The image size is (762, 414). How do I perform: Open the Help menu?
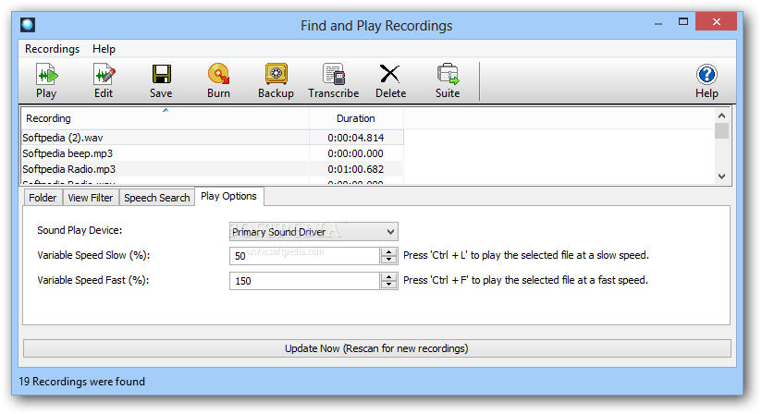coord(104,49)
